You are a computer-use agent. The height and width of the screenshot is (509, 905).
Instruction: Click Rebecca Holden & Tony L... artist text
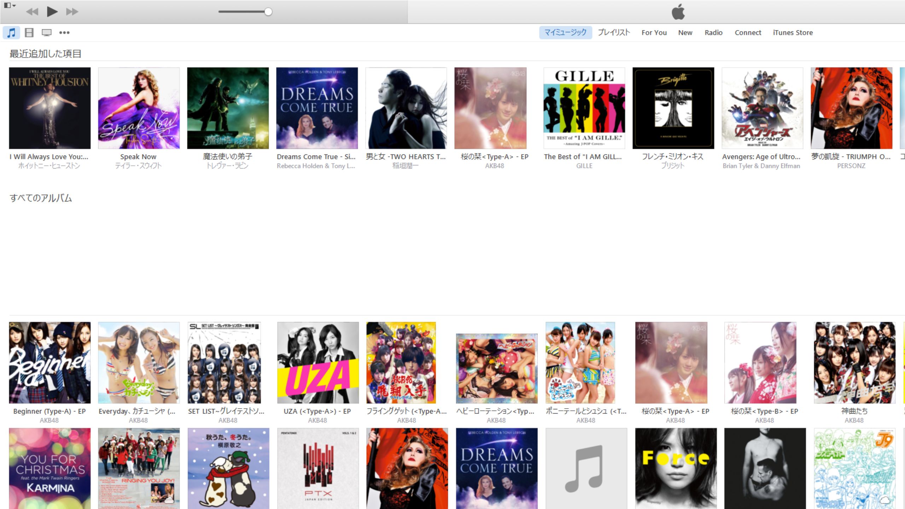(x=316, y=166)
